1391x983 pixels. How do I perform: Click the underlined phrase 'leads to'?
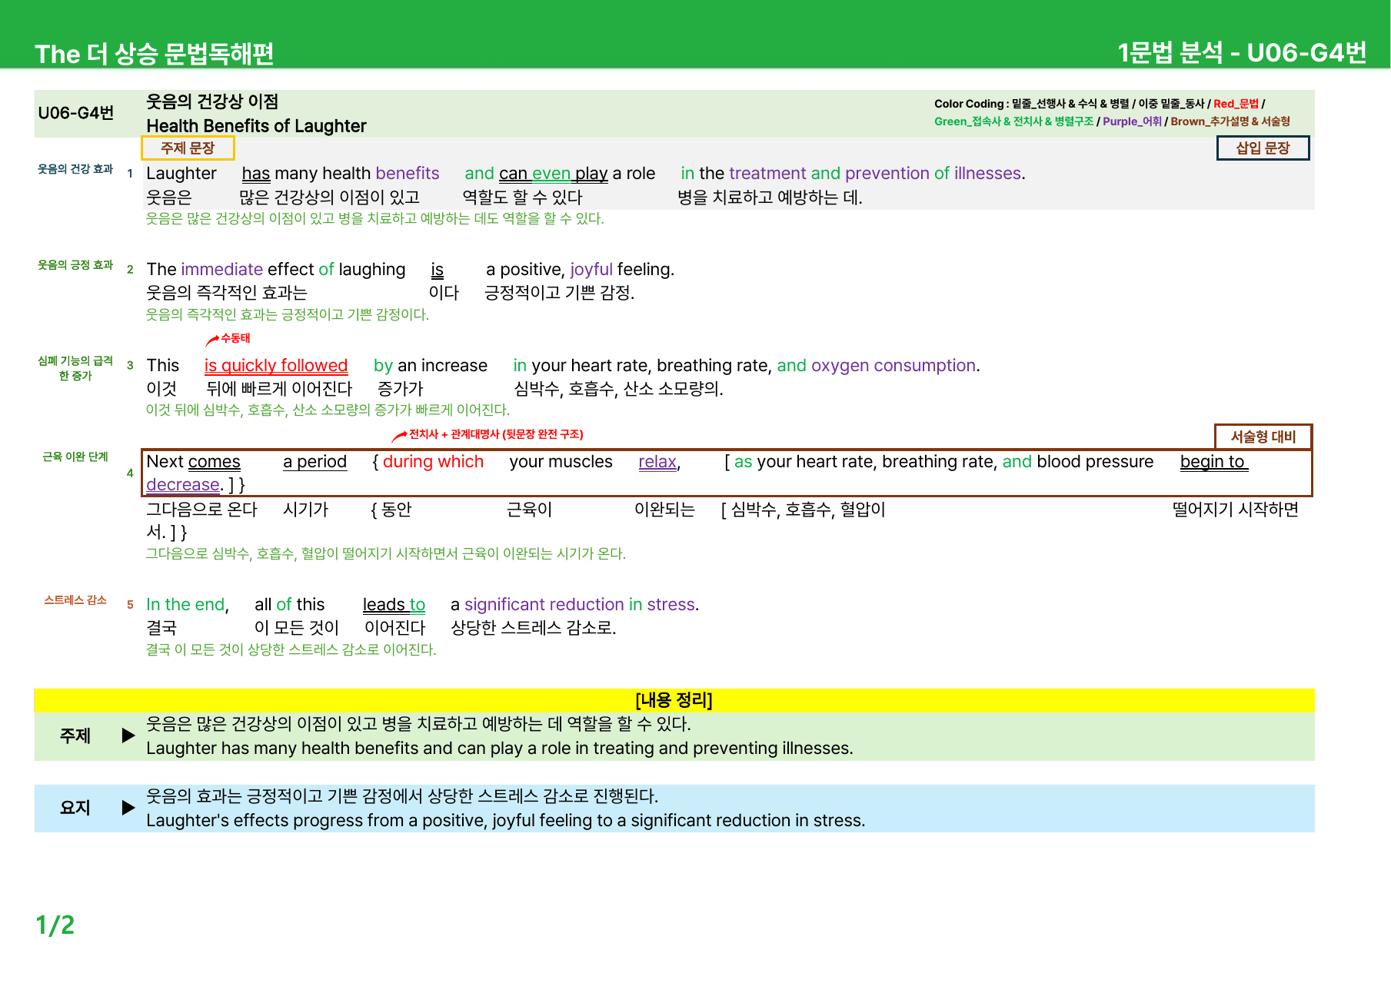click(x=394, y=605)
